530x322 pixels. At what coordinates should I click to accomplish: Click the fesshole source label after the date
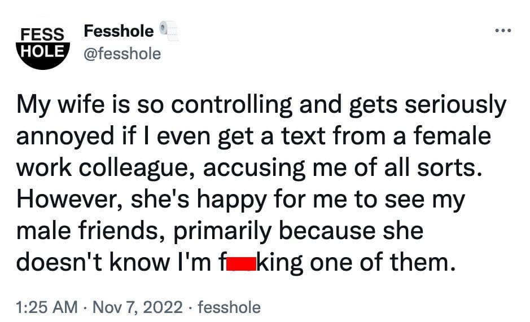pyautogui.click(x=230, y=307)
